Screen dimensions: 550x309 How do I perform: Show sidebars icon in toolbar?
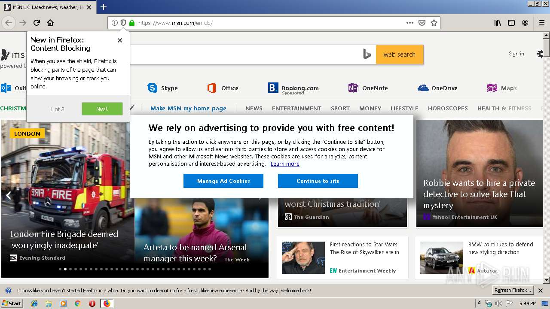[x=511, y=23]
